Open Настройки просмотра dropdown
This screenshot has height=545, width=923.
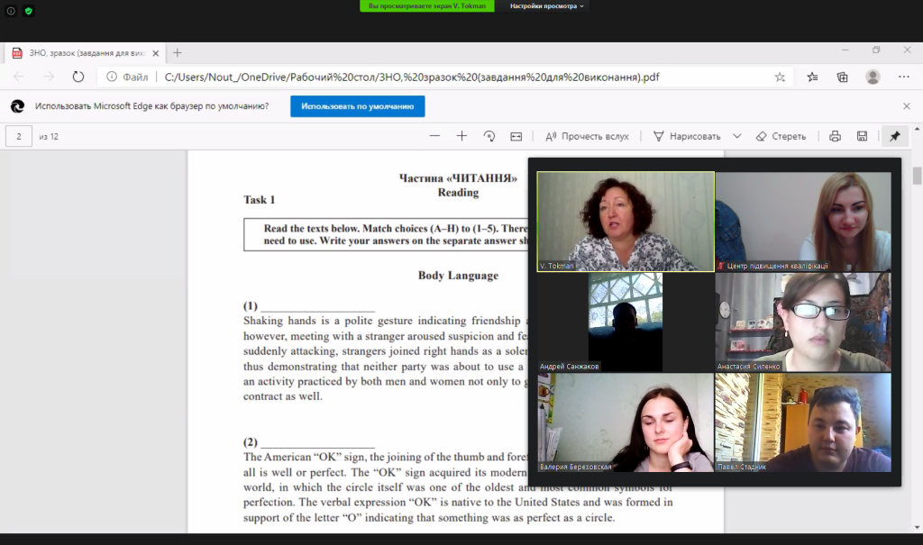[x=547, y=6]
